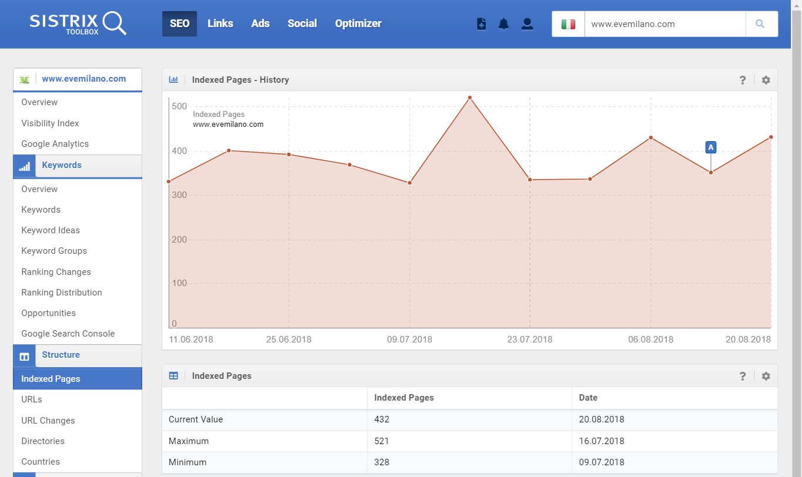Switch to the Social tab
The image size is (802, 477).
click(302, 23)
